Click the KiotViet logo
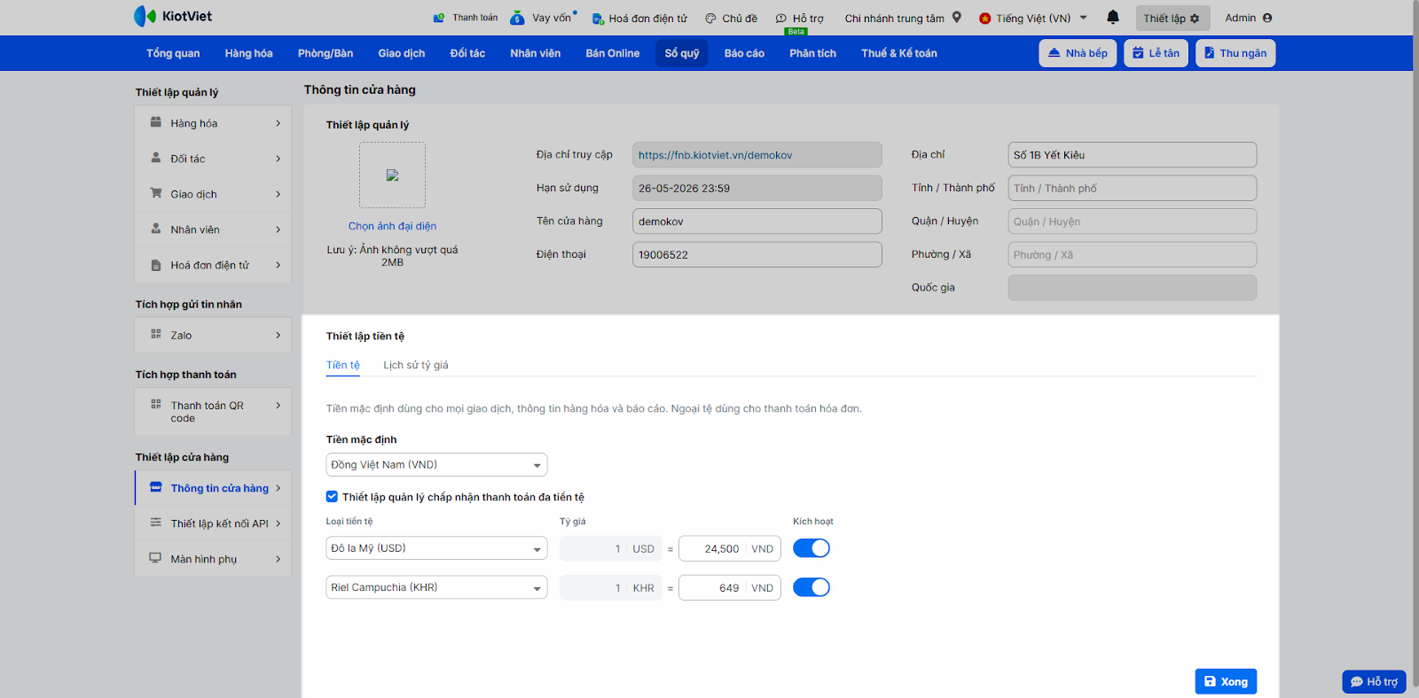The width and height of the screenshot is (1419, 698). click(173, 17)
